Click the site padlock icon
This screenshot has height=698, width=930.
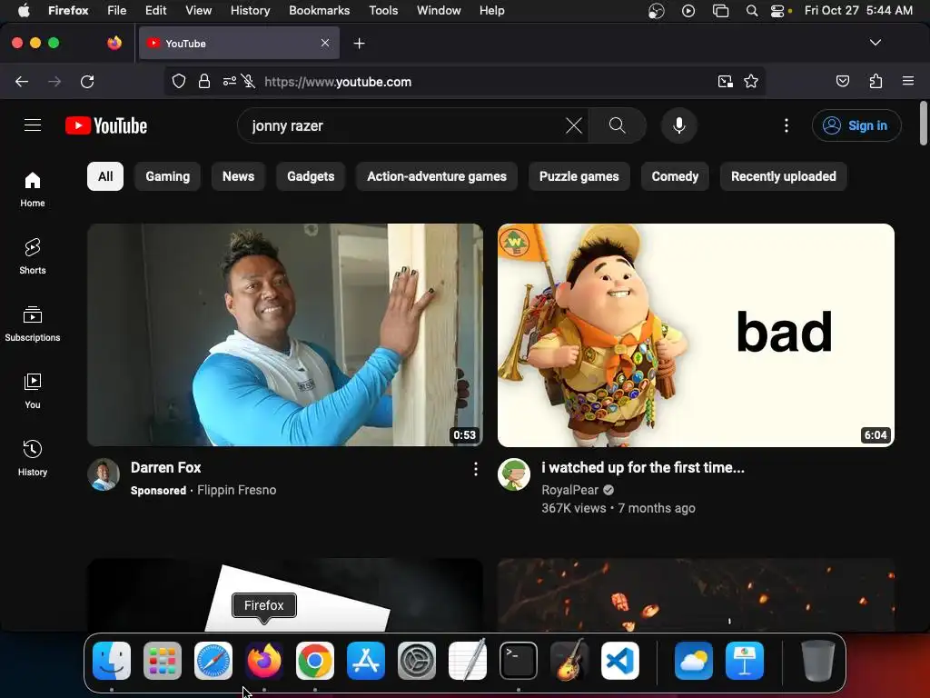pos(204,81)
